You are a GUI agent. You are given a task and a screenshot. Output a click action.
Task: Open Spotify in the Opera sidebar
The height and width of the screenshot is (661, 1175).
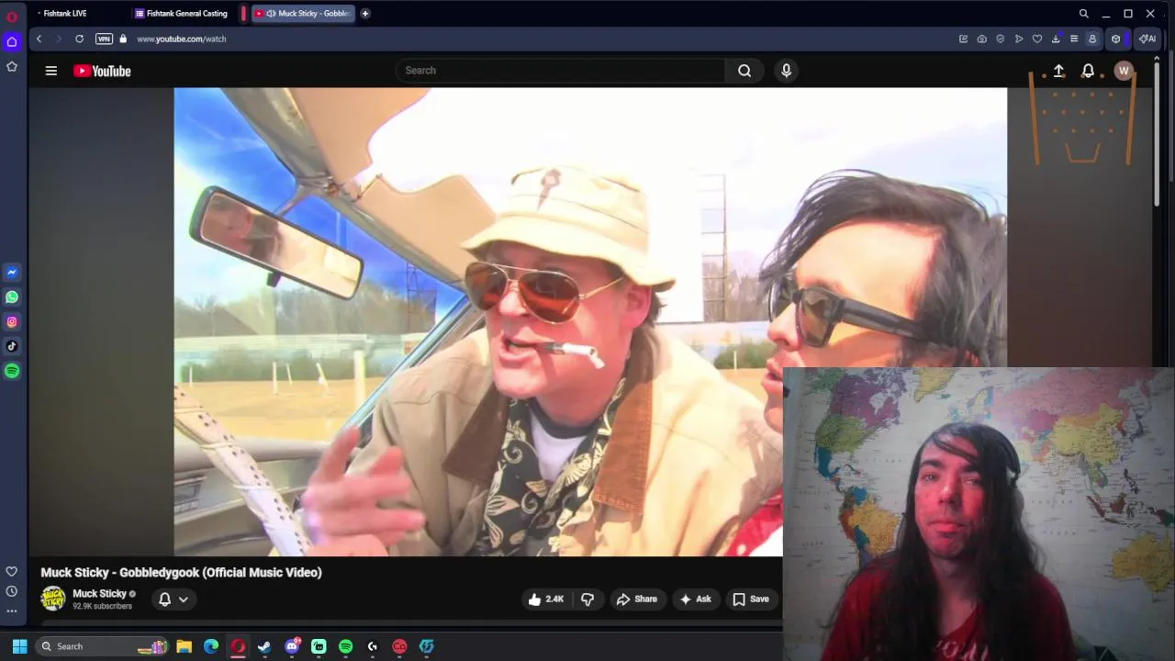pyautogui.click(x=12, y=371)
